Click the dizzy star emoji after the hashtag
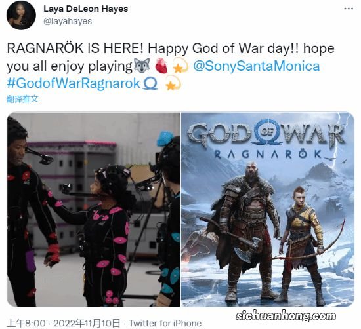This screenshot has width=361, height=329. [173, 83]
